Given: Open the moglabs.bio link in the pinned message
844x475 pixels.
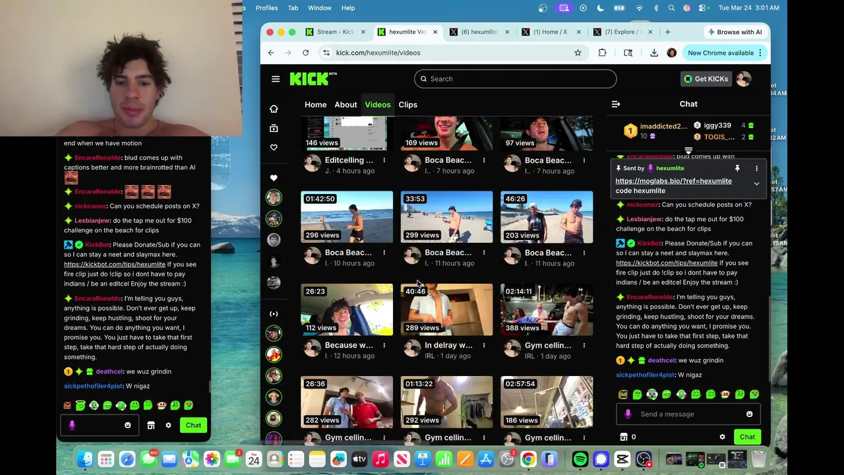Looking at the screenshot, I should 673,181.
